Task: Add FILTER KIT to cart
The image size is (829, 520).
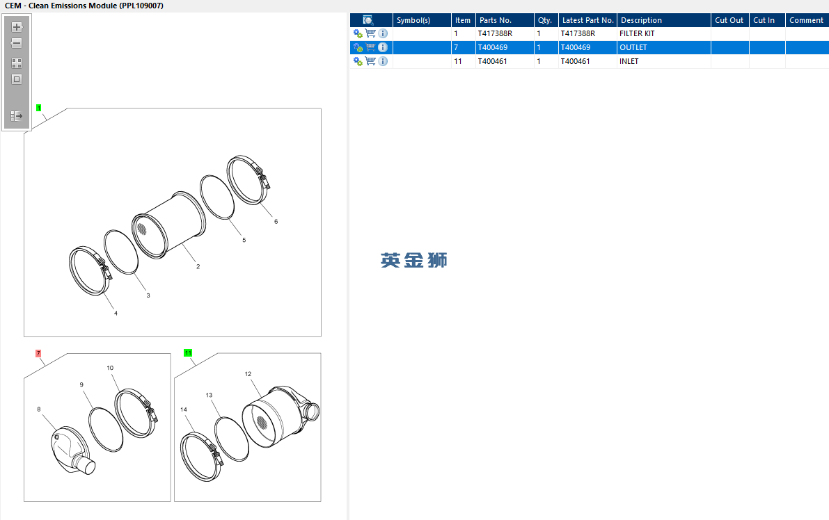Action: (370, 33)
